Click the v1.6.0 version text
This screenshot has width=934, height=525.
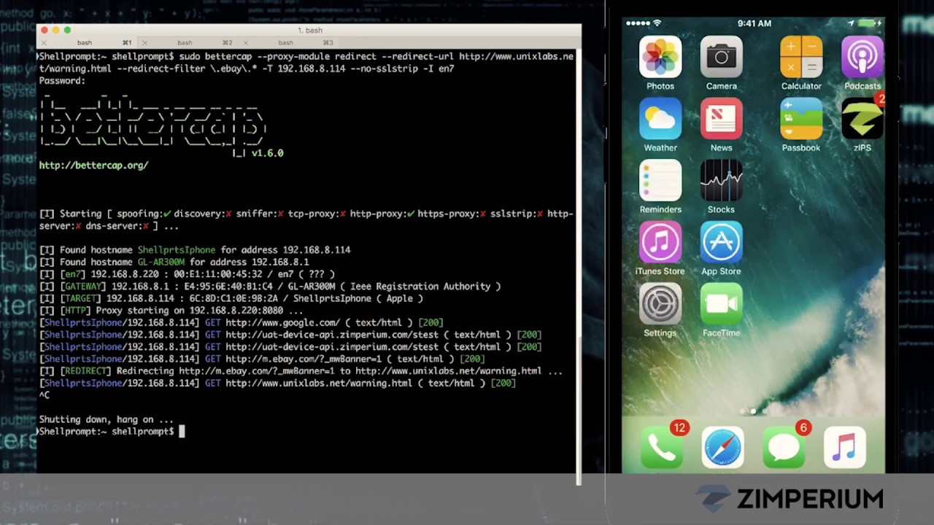pos(267,153)
